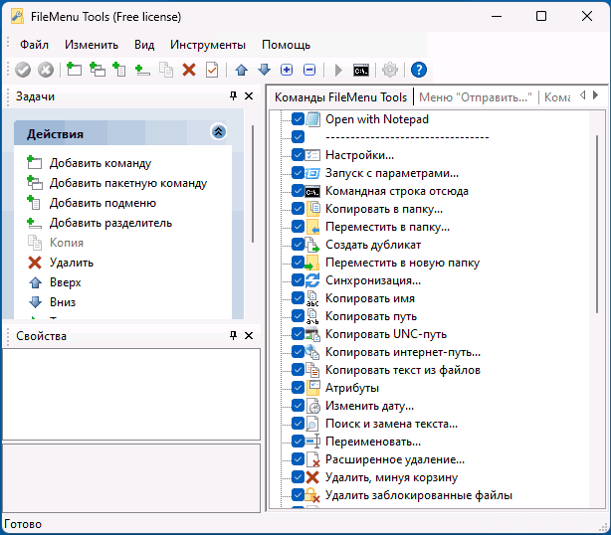The image size is (611, 535).
Task: Click the Синхронизация sync icon
Action: [x=312, y=280]
